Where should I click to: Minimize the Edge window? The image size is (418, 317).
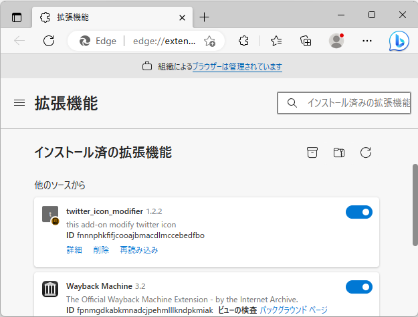pyautogui.click(x=341, y=15)
